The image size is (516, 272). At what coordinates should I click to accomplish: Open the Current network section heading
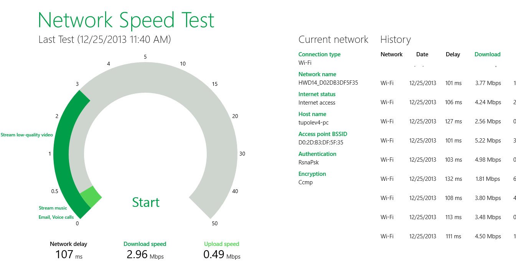pyautogui.click(x=333, y=39)
